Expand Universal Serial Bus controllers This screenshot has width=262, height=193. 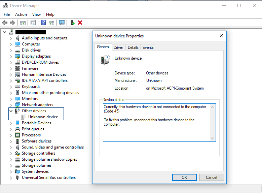pyautogui.click(x=11, y=178)
